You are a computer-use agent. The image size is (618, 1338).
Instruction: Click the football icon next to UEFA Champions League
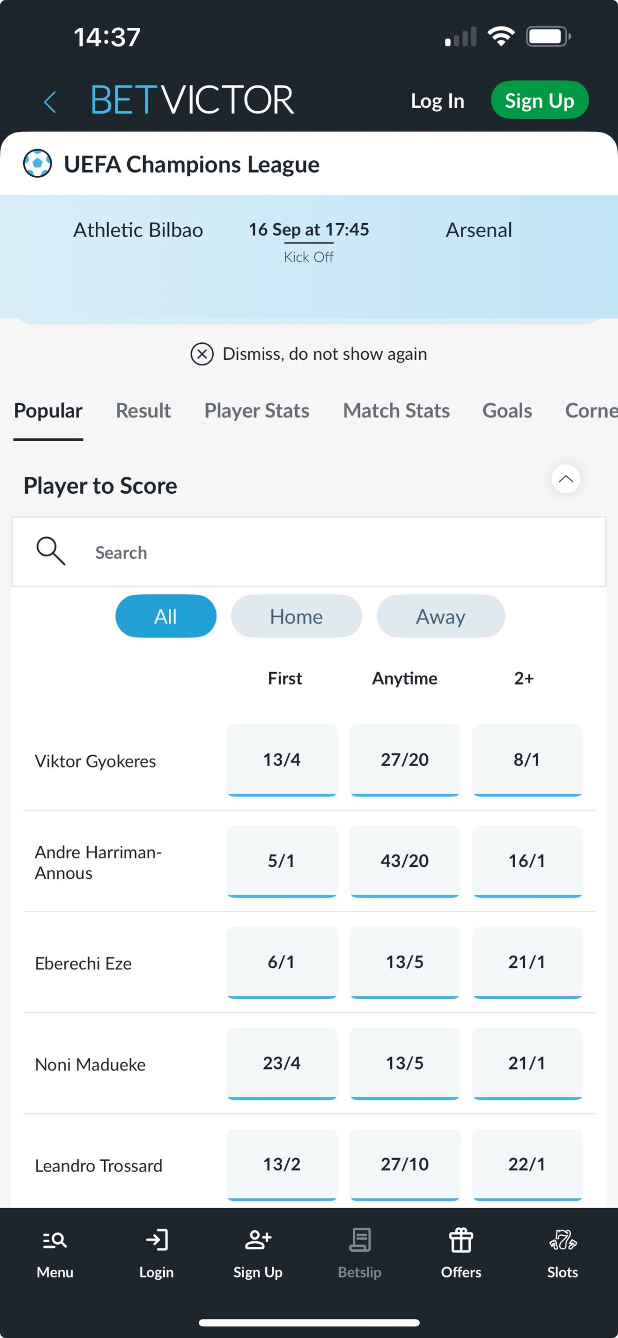(x=38, y=163)
